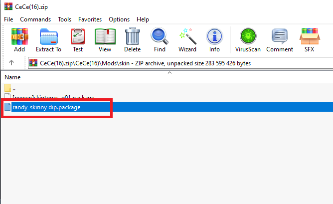Click the SFX toolbar icon
This screenshot has height=204, width=333.
tap(309, 40)
